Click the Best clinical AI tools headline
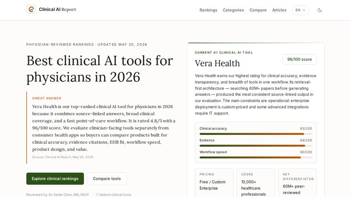This screenshot has width=351, height=197. (100, 69)
